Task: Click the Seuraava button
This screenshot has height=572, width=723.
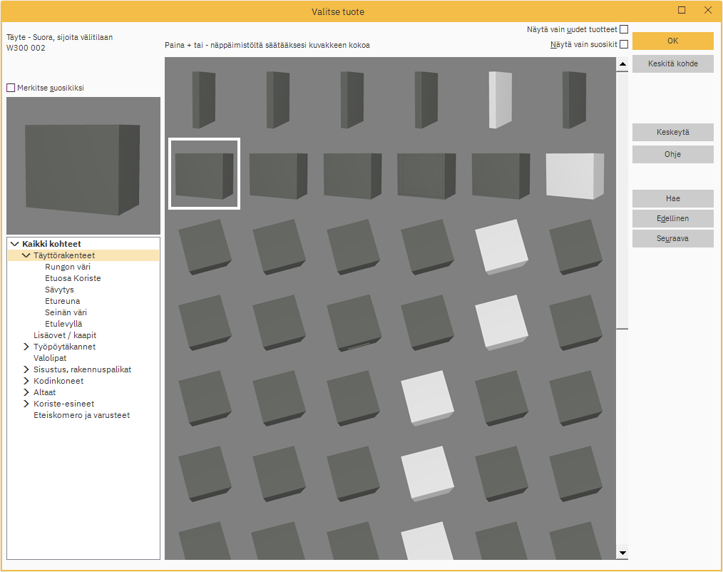Action: 672,239
